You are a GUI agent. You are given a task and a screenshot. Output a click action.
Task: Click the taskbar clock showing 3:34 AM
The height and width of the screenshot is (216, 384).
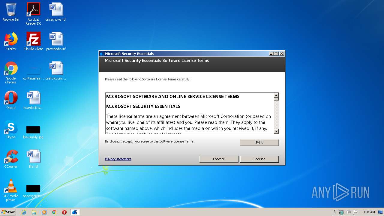pos(369,212)
